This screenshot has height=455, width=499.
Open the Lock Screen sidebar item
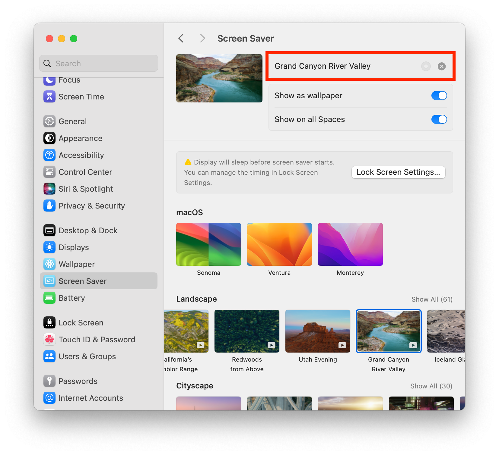click(81, 323)
